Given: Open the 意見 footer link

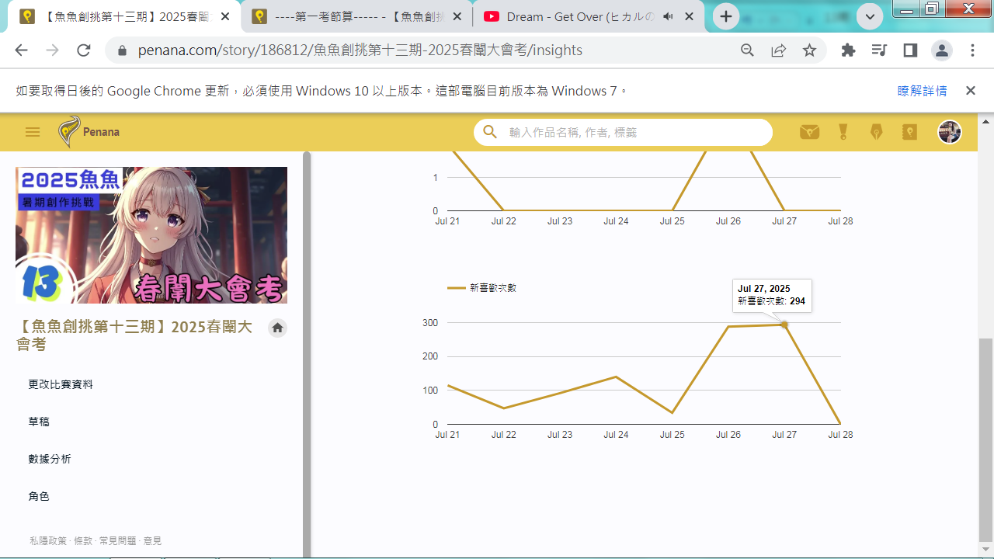Looking at the screenshot, I should pos(152,541).
